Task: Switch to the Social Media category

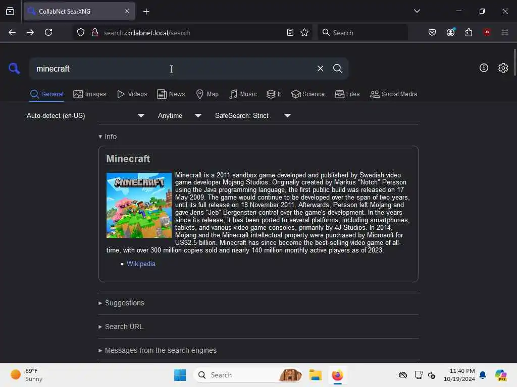Action: (x=393, y=94)
